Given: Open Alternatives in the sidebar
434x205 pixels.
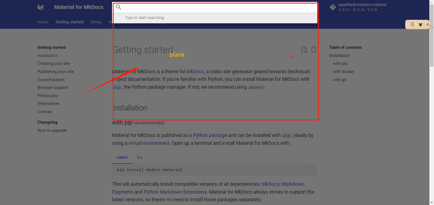Looking at the screenshot, I should click(49, 104).
